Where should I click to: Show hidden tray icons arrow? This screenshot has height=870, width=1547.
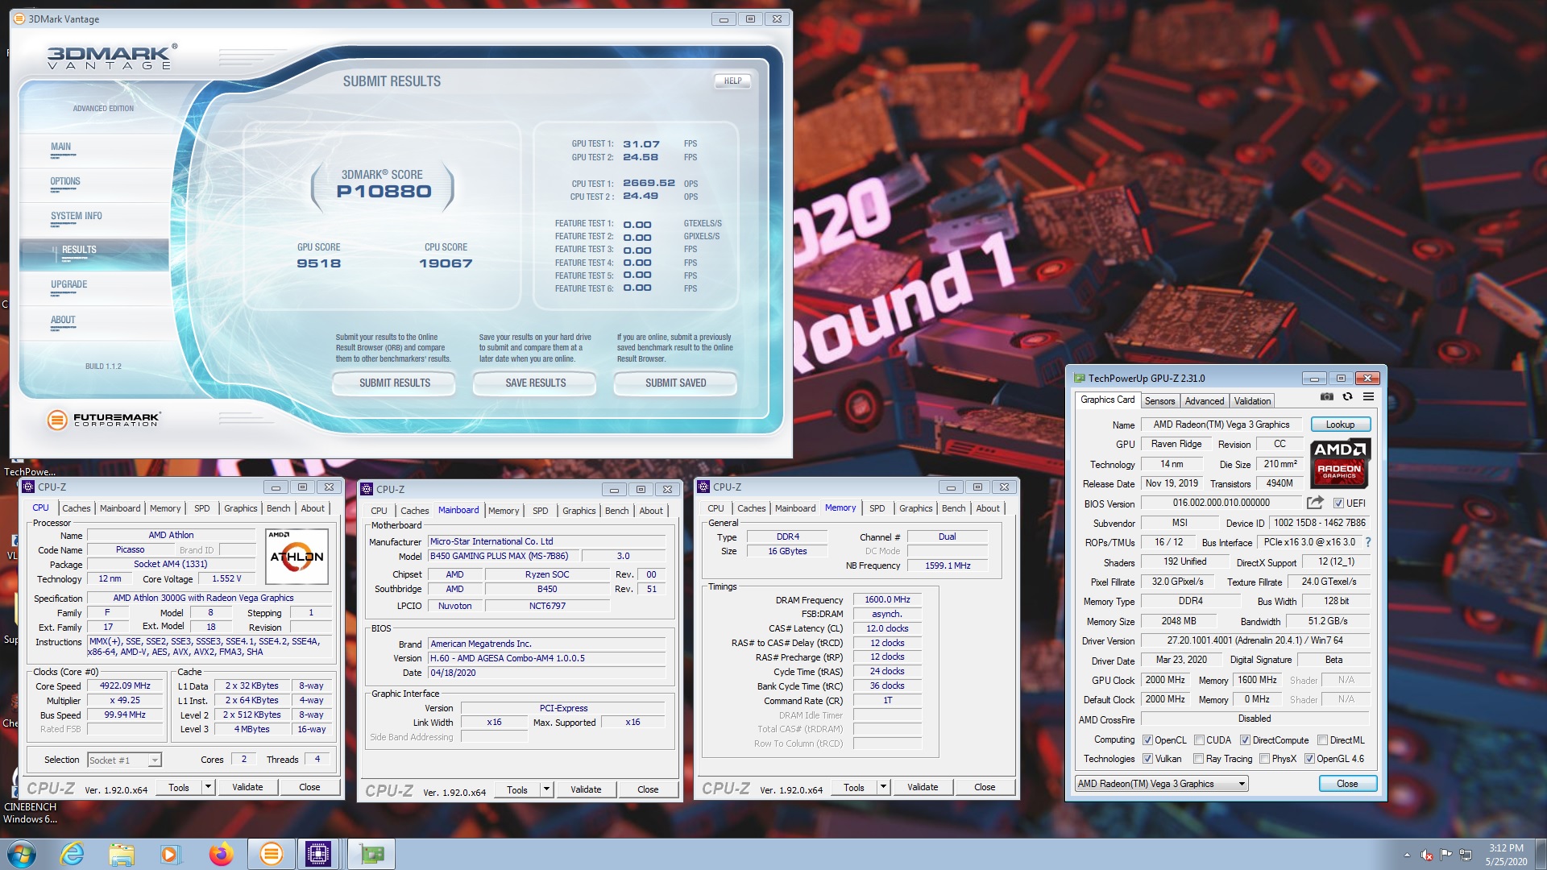pyautogui.click(x=1407, y=855)
